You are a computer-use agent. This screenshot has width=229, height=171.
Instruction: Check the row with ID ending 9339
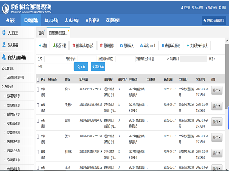(x=38, y=105)
